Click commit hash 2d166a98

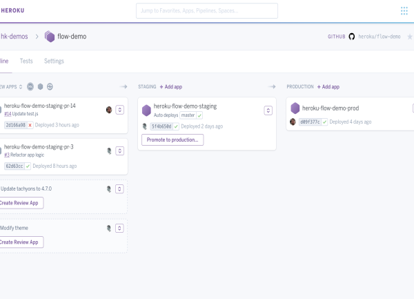pos(16,125)
